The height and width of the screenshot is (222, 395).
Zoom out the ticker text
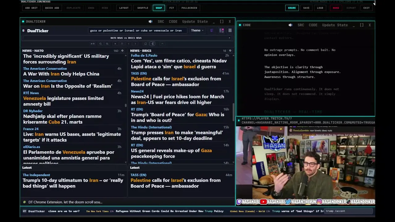[x=101, y=44]
